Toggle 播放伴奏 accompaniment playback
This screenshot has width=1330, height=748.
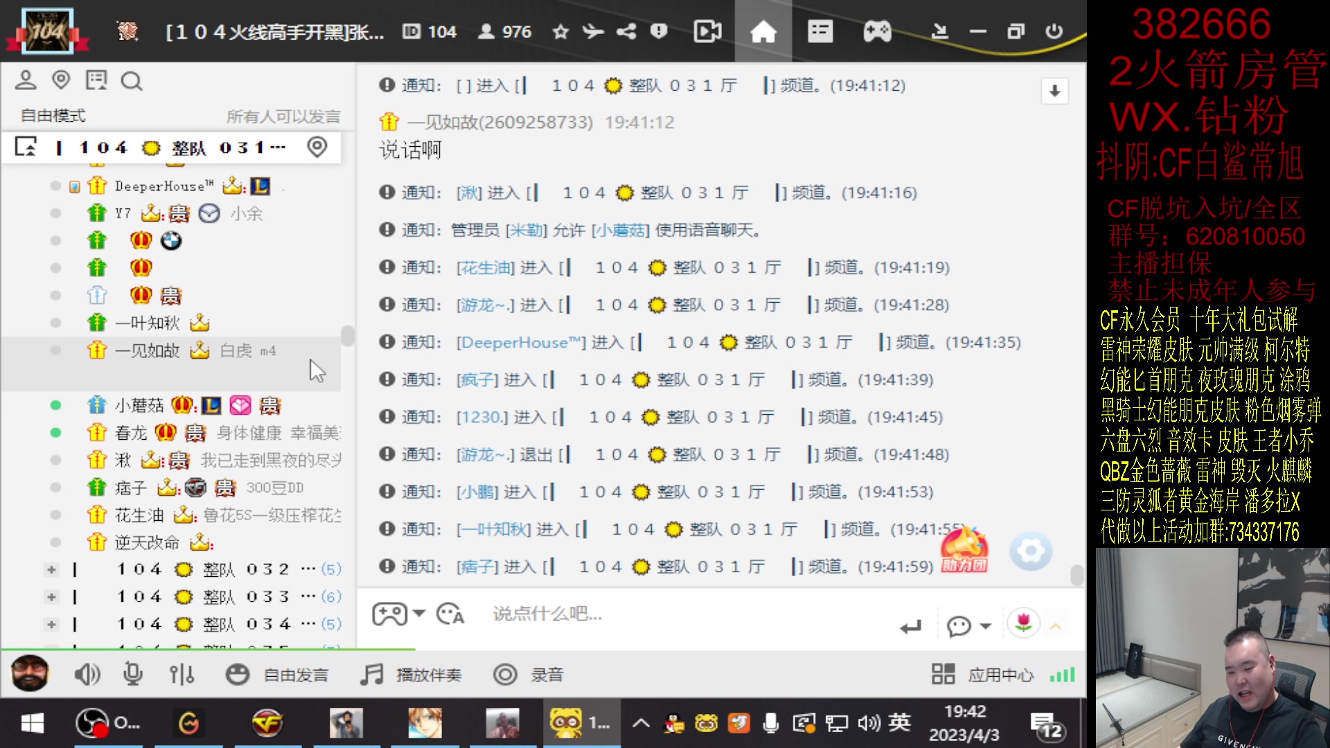[x=411, y=675]
